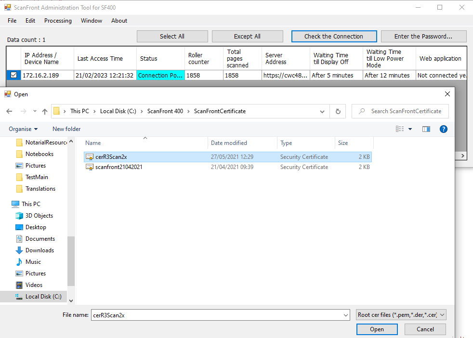Expand the address bar path history dropdown
Image resolution: width=473 pixels, height=338 pixels.
point(322,111)
